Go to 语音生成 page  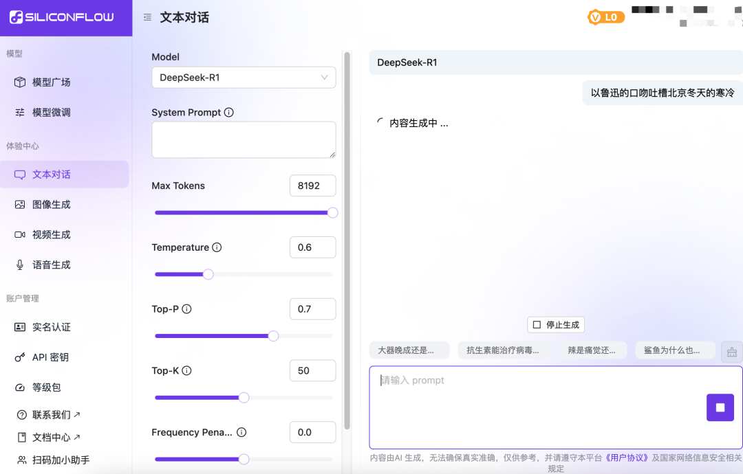[65, 265]
